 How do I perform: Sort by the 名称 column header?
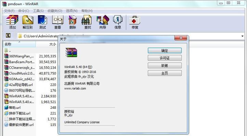pyautogui.click(x=19, y=44)
